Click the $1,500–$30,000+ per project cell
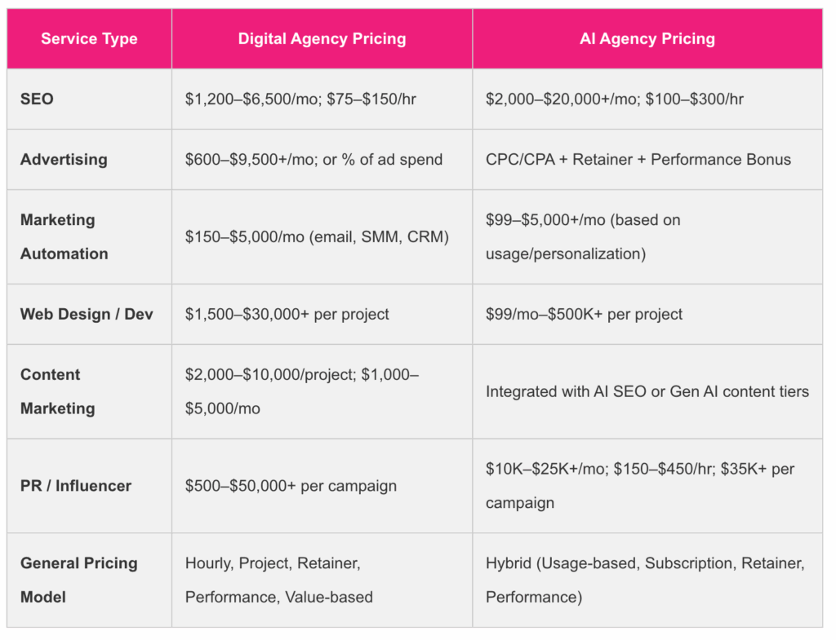This screenshot has width=836, height=640. [x=287, y=314]
